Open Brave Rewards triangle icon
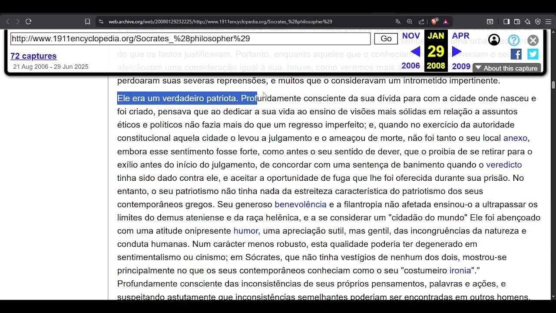The width and height of the screenshot is (556, 313). (445, 21)
